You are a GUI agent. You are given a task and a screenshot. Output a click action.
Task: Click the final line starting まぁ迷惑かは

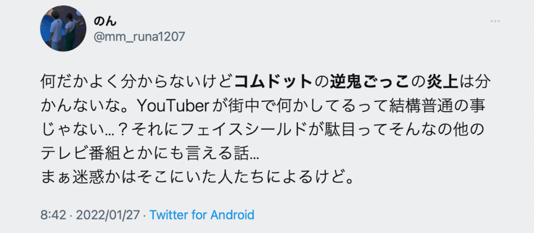coord(197,178)
